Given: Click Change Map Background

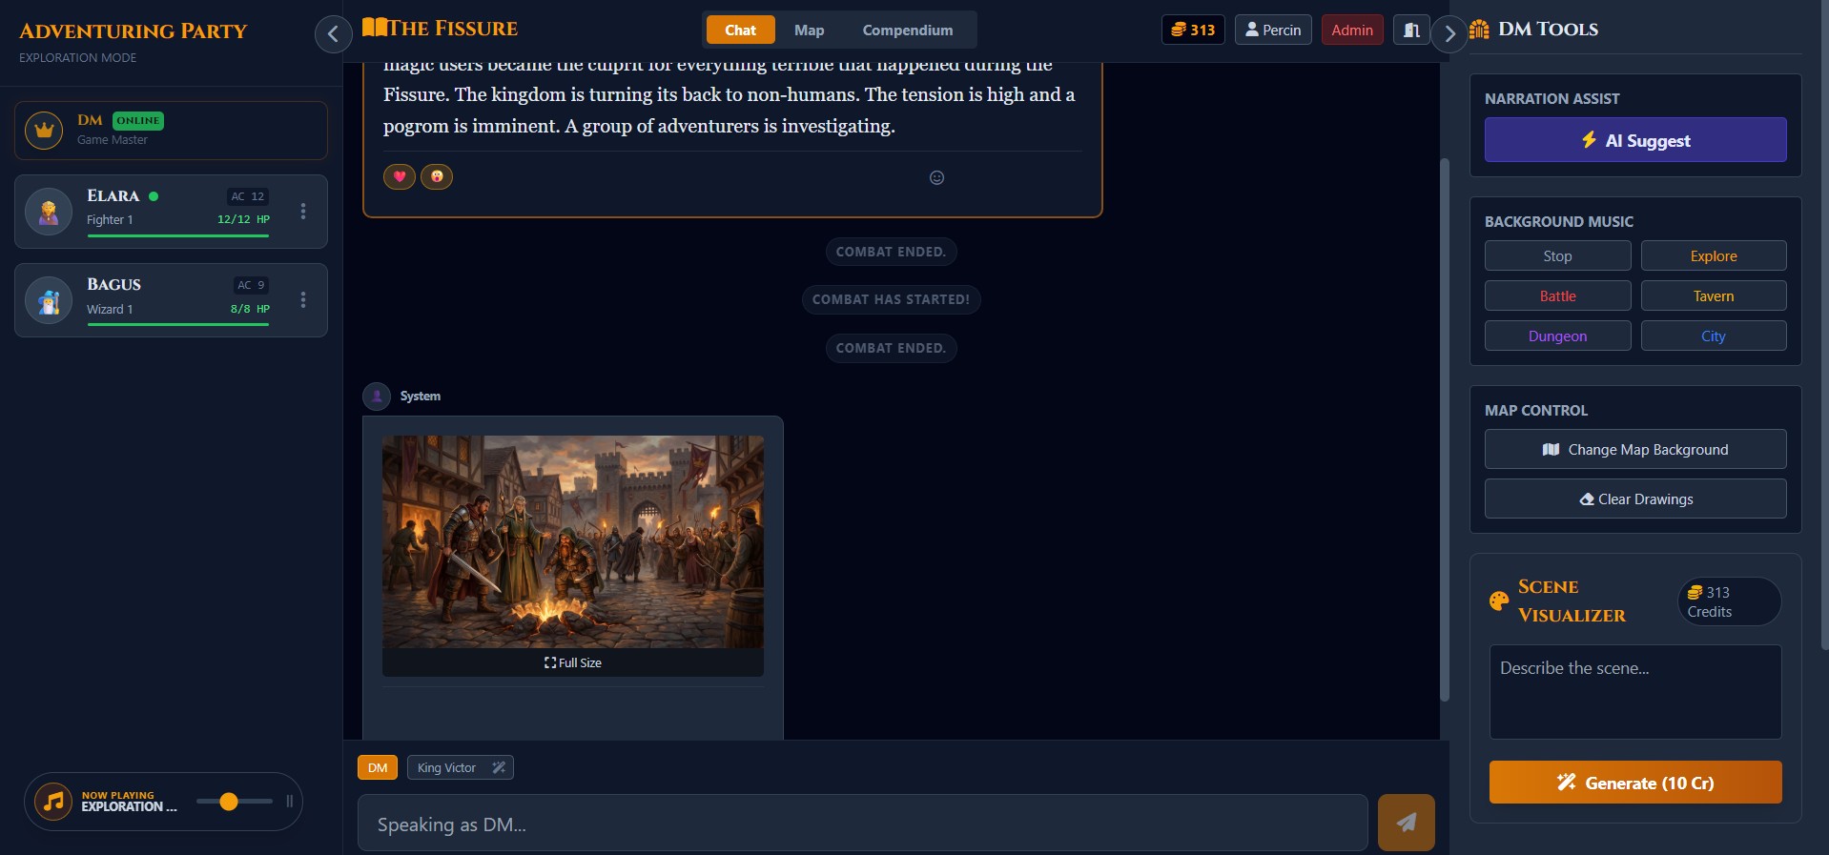Looking at the screenshot, I should coord(1635,449).
